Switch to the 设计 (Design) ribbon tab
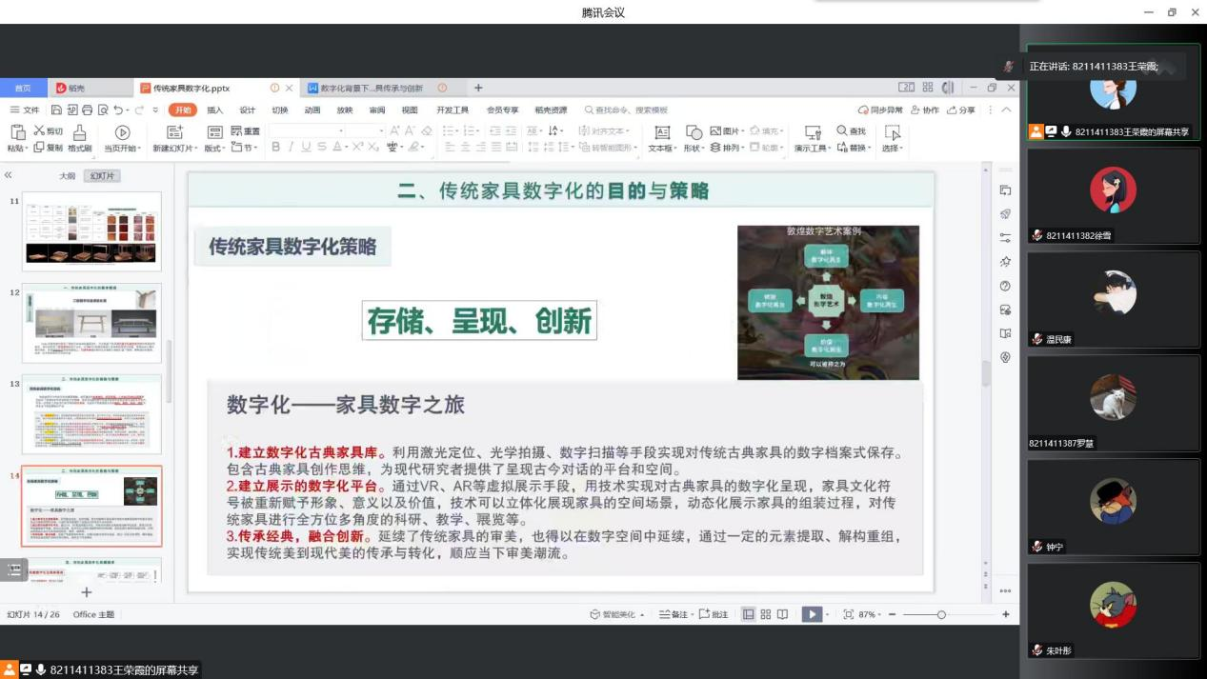 (248, 110)
